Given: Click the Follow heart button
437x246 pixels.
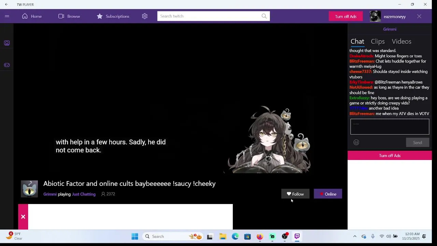Looking at the screenshot, I should click(295, 194).
